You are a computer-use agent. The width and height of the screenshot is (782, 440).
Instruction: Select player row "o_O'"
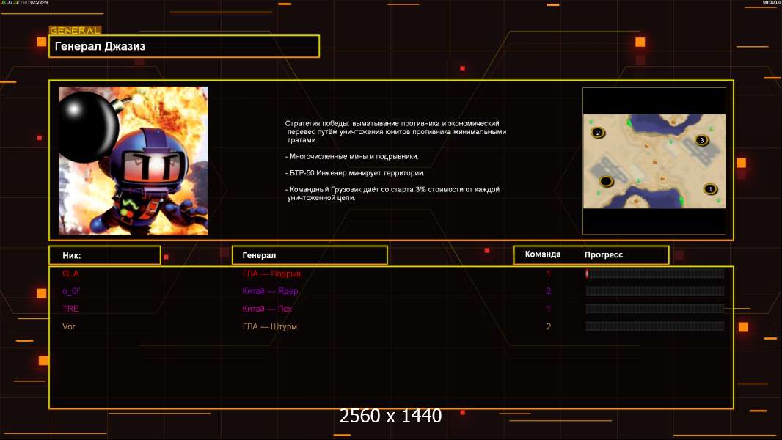(391, 291)
